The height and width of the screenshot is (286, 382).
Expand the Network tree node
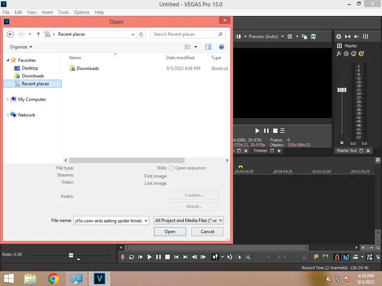[x=8, y=115]
